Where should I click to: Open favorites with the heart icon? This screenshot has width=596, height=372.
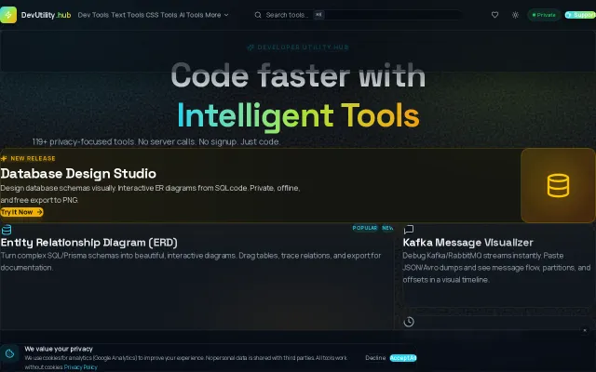point(494,15)
